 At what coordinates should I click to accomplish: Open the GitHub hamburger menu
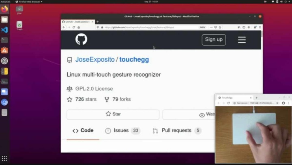pos(242,40)
